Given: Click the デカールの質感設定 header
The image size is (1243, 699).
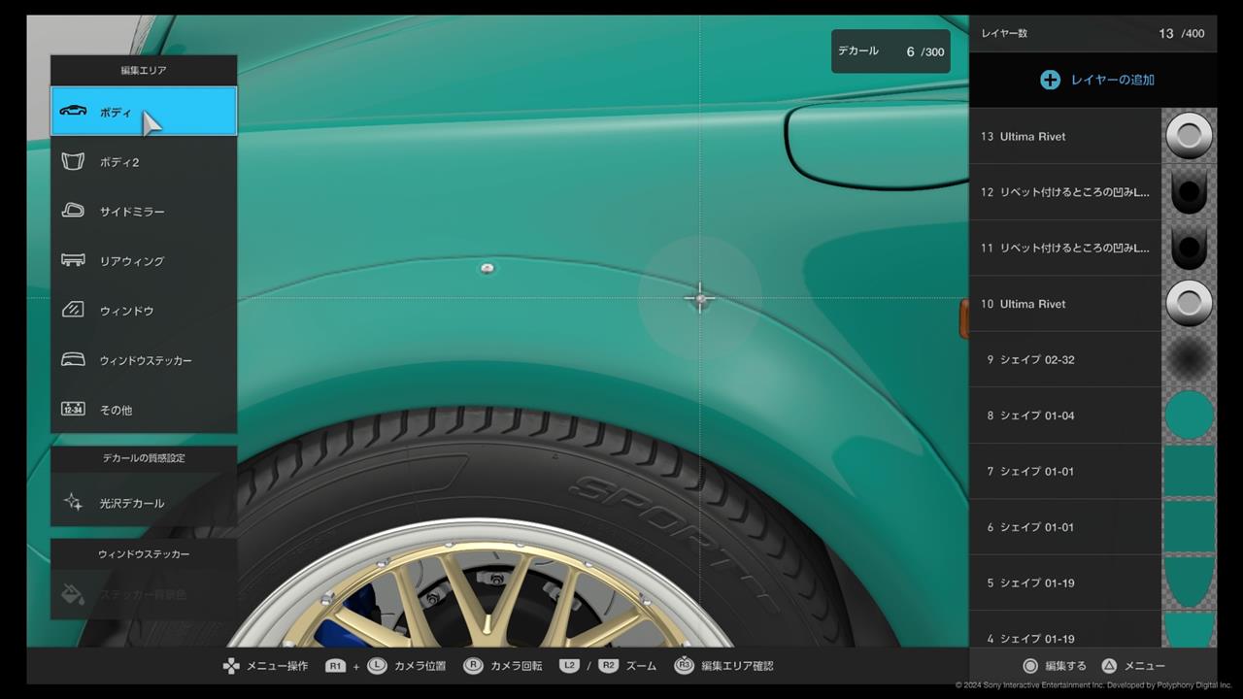Looking at the screenshot, I should (144, 457).
